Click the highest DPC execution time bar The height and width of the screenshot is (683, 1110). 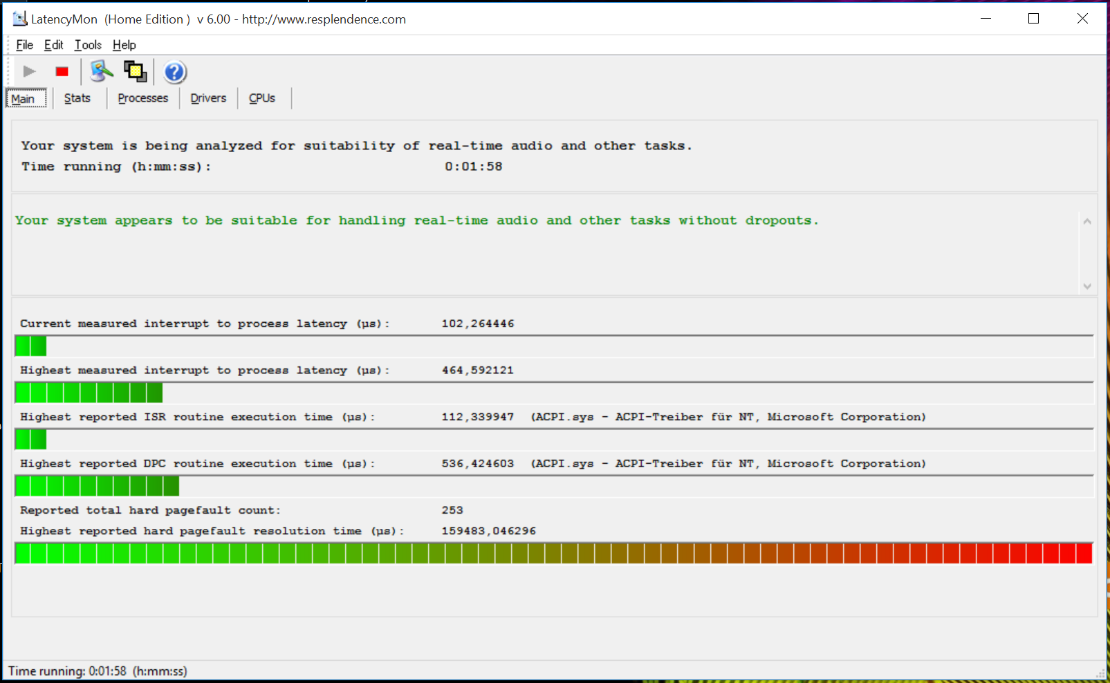554,486
